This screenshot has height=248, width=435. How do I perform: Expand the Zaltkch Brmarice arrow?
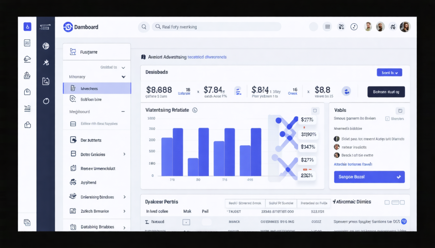click(x=124, y=211)
